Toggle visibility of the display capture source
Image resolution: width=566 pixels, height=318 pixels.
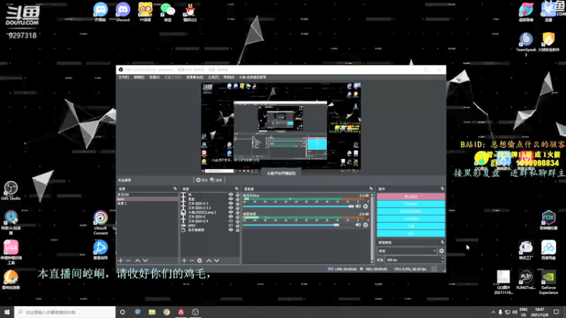pyautogui.click(x=231, y=230)
